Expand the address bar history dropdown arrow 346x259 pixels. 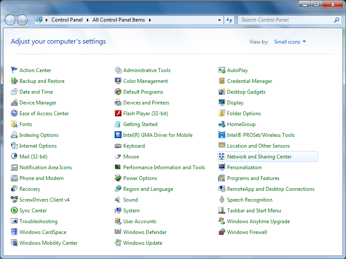219,20
